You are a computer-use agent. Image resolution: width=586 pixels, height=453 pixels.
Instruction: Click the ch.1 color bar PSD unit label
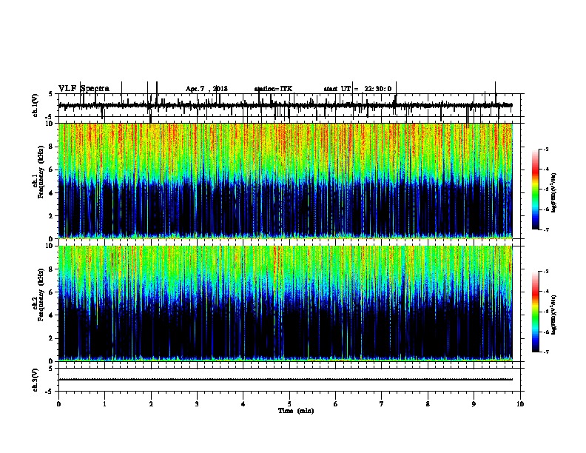(553, 193)
